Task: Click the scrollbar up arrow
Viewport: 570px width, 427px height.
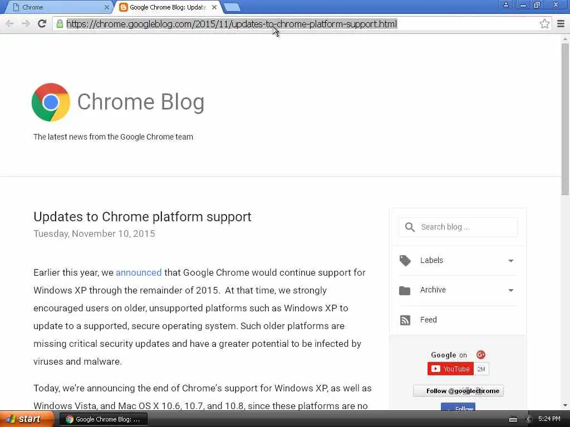Action: (565, 38)
